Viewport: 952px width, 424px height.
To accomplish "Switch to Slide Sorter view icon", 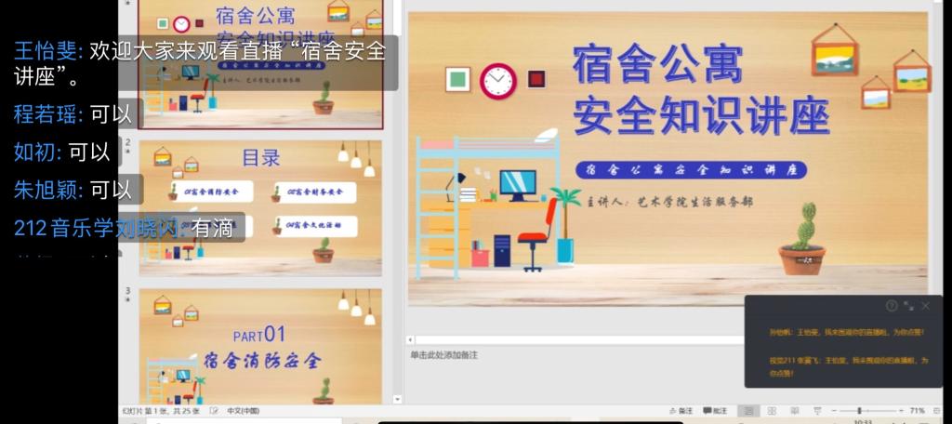I will tap(770, 411).
